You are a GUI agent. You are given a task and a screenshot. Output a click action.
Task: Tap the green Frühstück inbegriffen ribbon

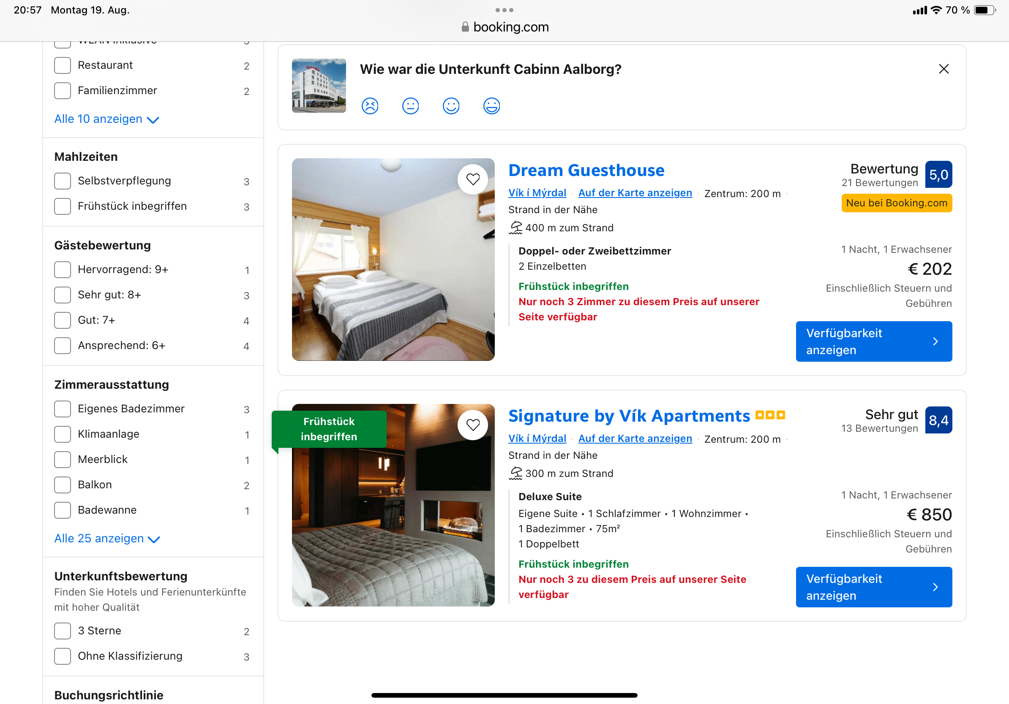pos(329,429)
